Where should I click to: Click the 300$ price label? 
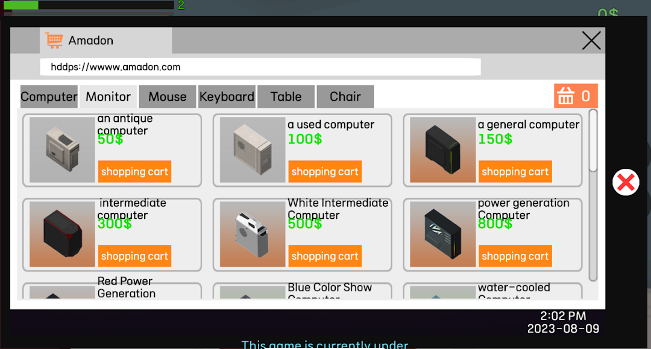point(115,224)
